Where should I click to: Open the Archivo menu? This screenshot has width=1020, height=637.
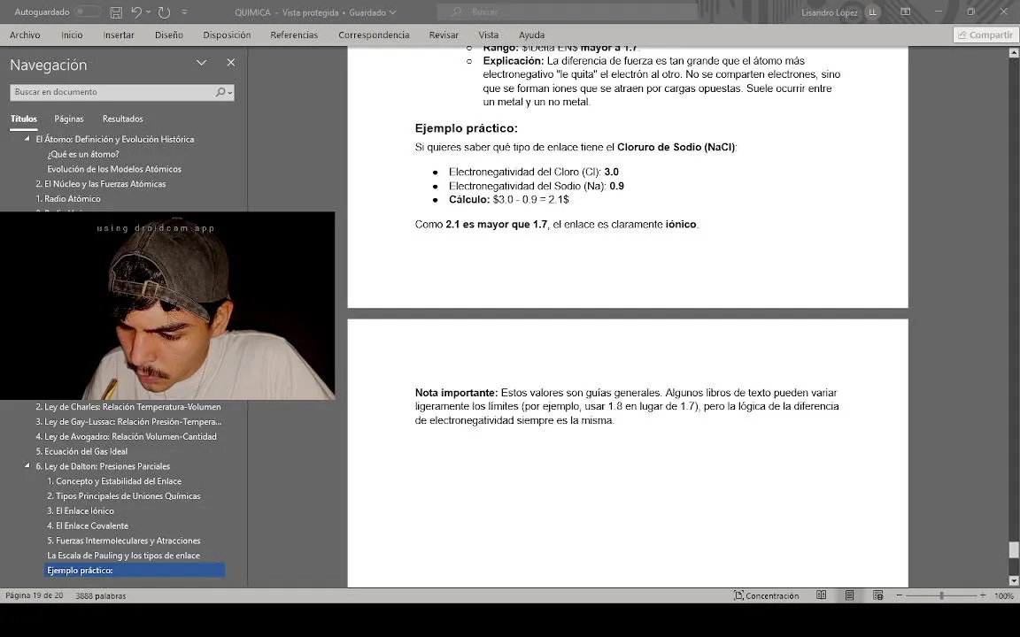pos(25,35)
